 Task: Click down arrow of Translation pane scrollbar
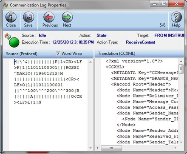(181, 142)
